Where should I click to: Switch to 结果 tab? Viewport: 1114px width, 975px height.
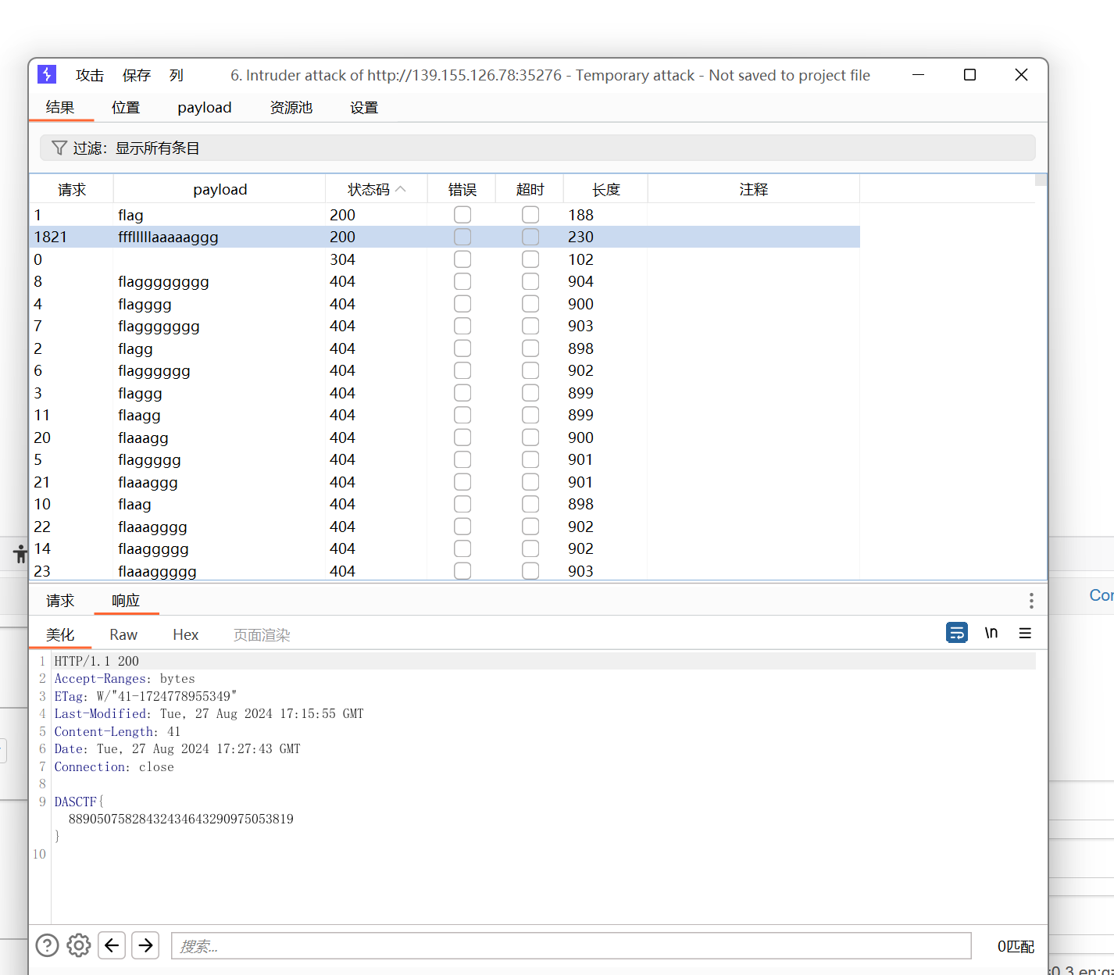(60, 107)
